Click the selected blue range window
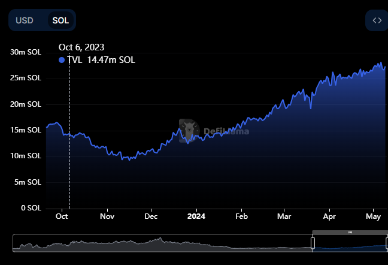The width and height of the screenshot is (388, 265). click(x=350, y=243)
